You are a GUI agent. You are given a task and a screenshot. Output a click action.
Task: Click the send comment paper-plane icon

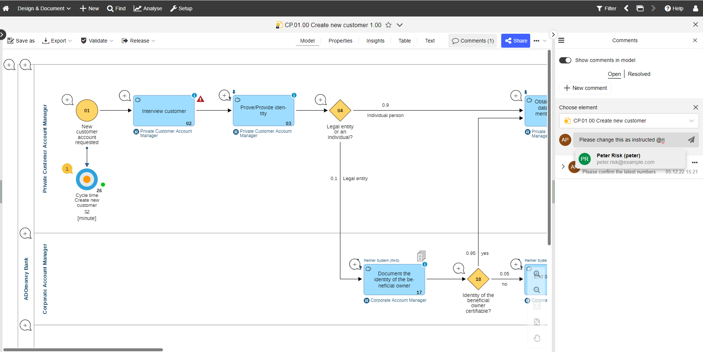click(x=691, y=140)
